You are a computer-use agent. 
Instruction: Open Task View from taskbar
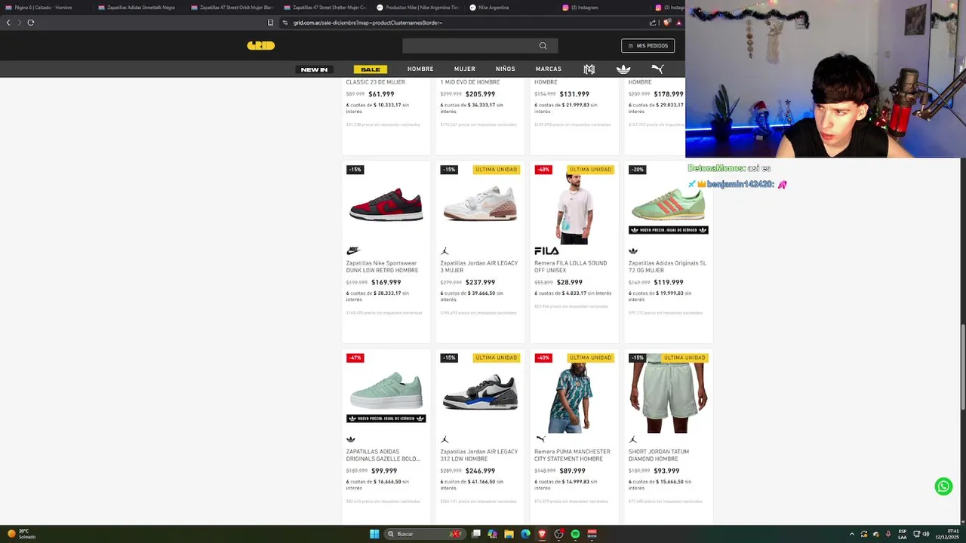click(x=475, y=534)
